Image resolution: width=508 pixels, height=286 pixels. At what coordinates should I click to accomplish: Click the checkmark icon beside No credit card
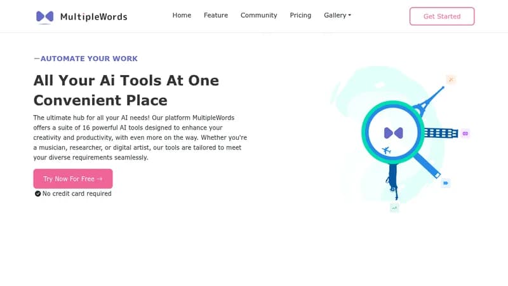[x=37, y=194]
